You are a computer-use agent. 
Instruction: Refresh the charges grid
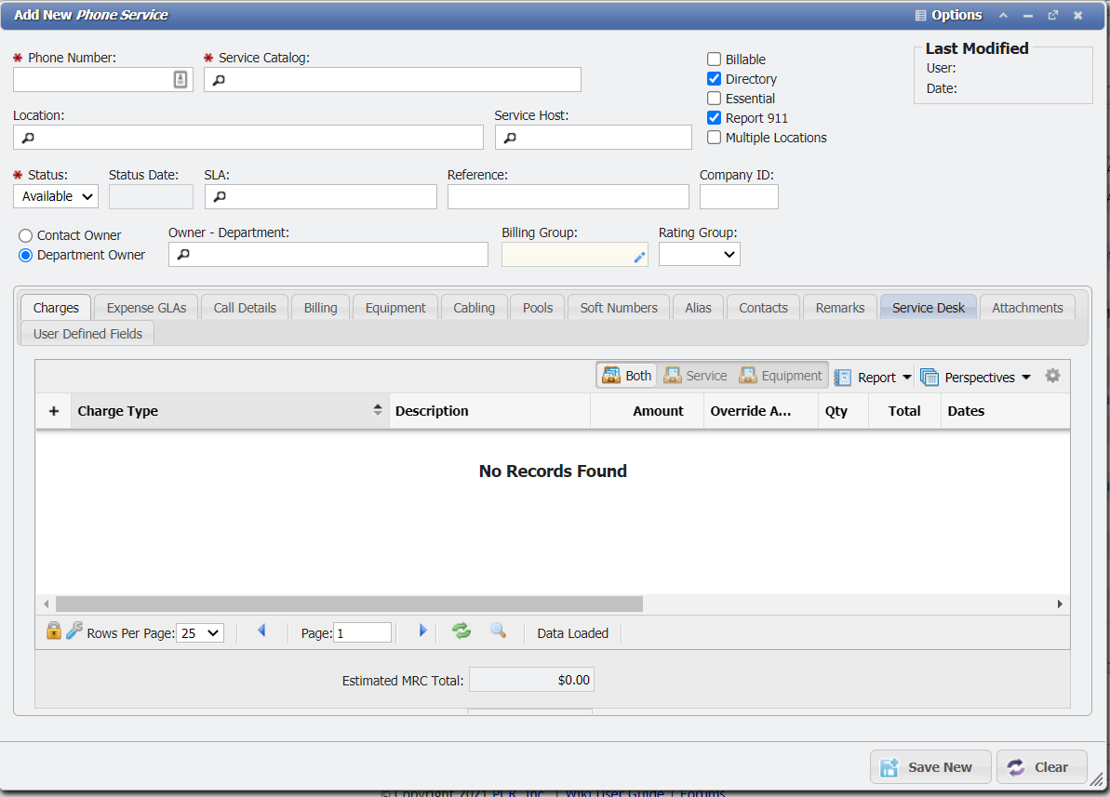[461, 631]
